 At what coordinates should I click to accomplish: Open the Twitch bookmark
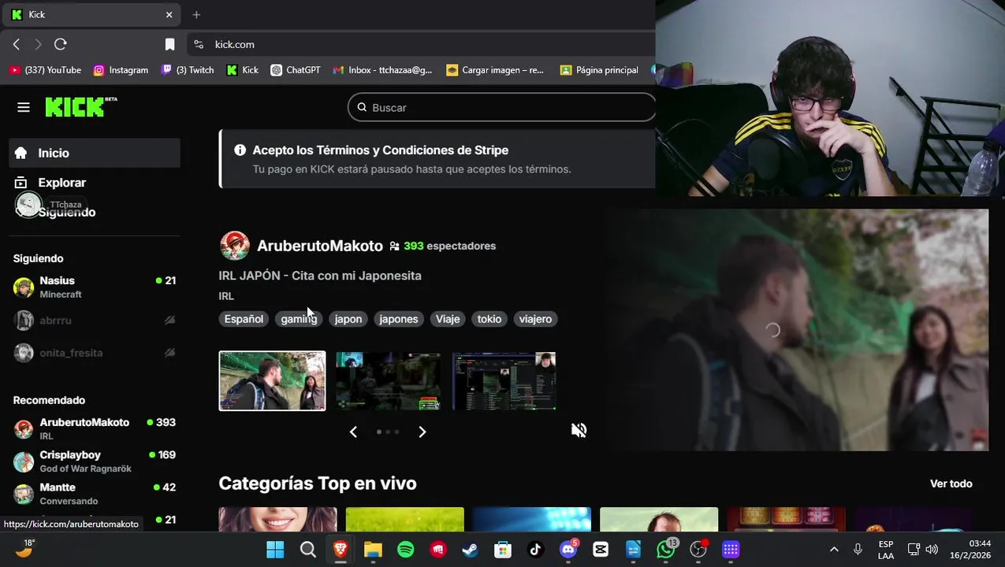[x=188, y=70]
